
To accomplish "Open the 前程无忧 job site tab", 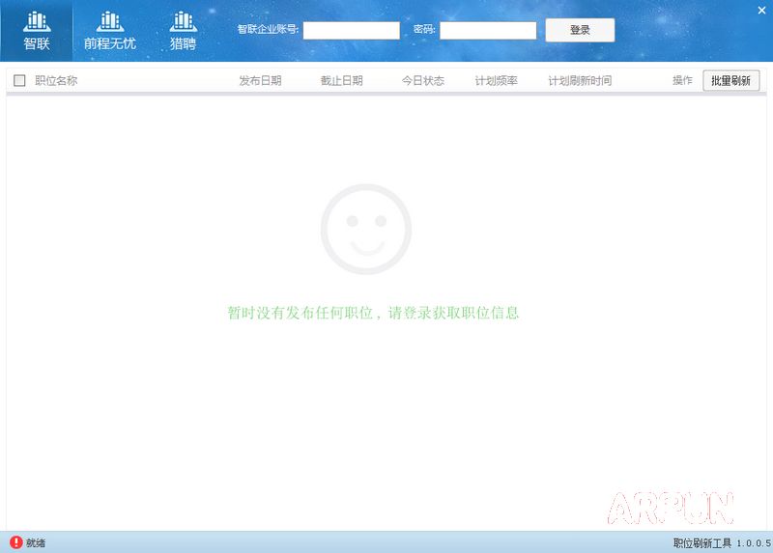I will [109, 31].
